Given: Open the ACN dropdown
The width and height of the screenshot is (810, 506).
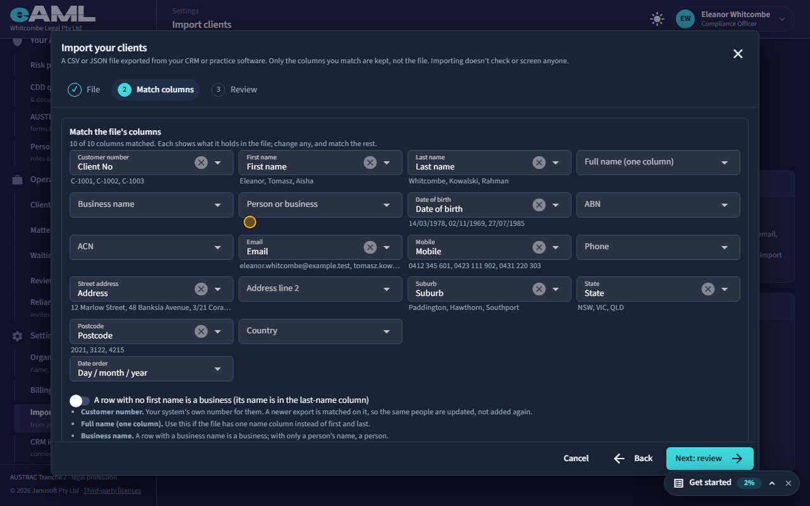Looking at the screenshot, I should [151, 247].
